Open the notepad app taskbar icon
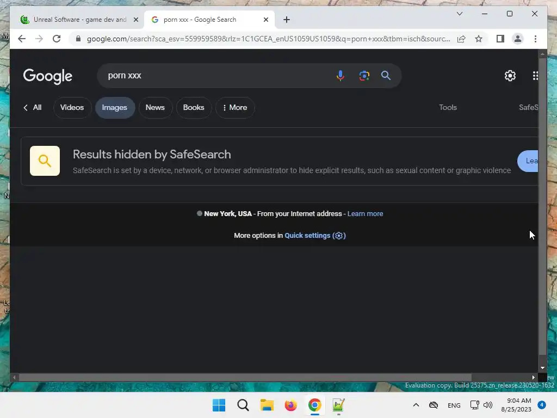 pyautogui.click(x=338, y=405)
